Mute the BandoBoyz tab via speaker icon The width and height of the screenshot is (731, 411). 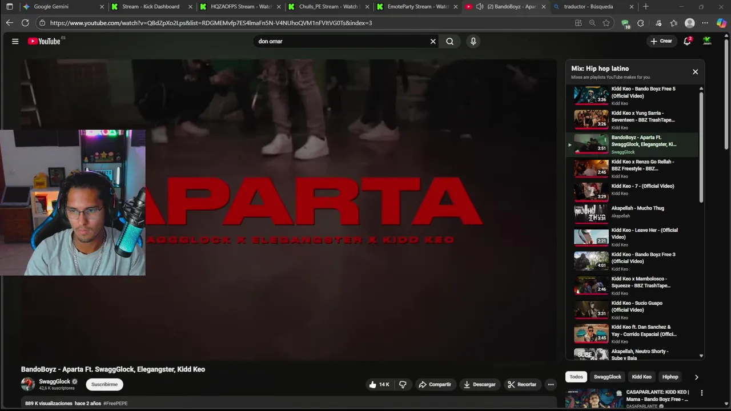pyautogui.click(x=480, y=7)
